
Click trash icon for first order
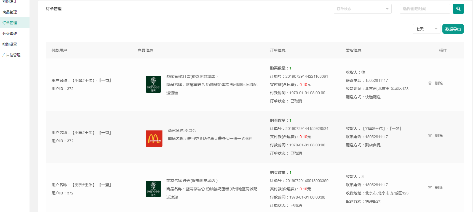coord(430,83)
